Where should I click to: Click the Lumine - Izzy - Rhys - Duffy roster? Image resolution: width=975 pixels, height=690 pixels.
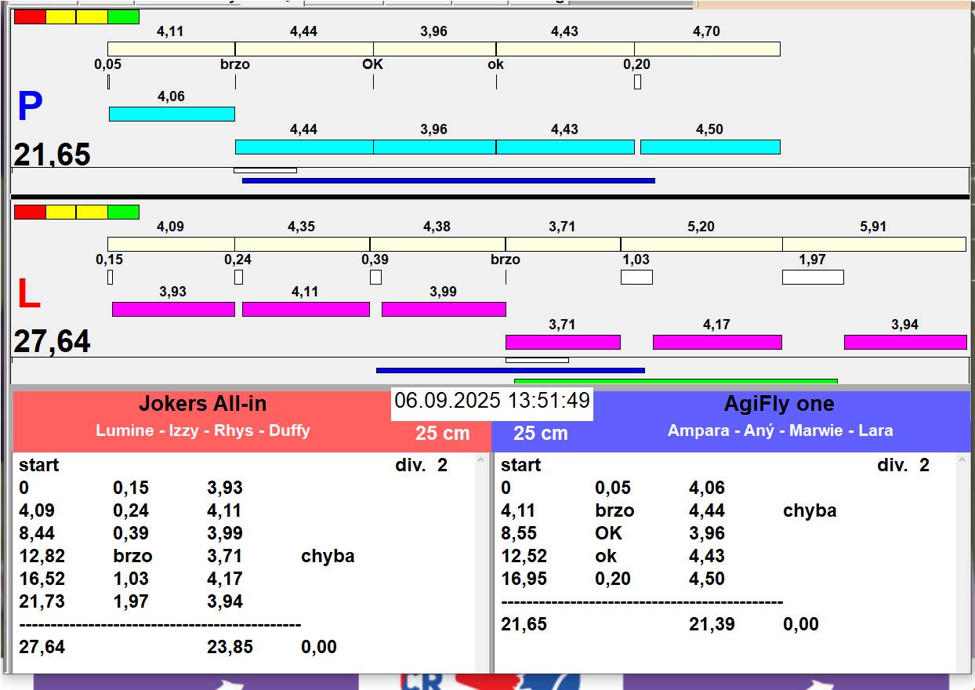click(x=203, y=430)
